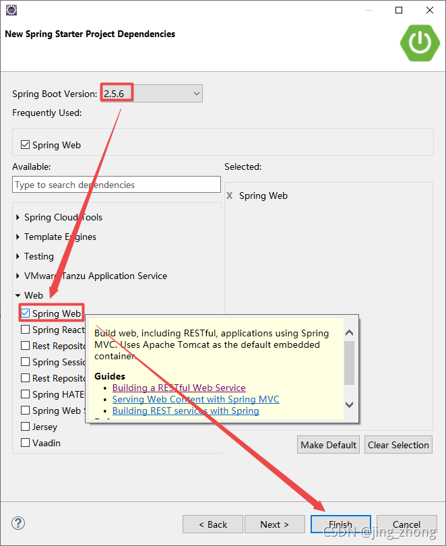
Task: Check the Spring Web S... dependency checkbox
Action: (x=25, y=411)
